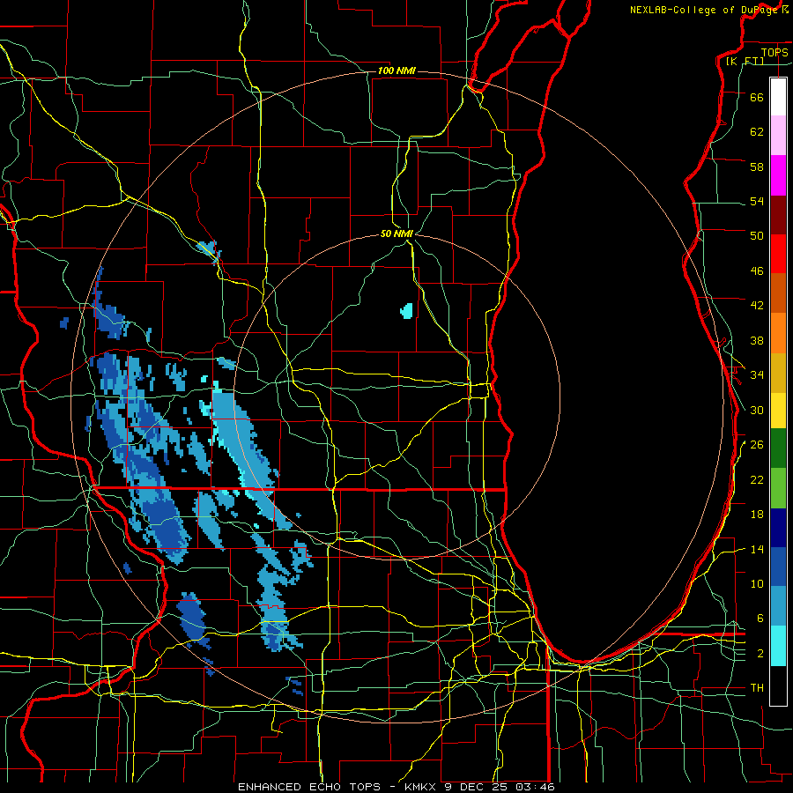The image size is (793, 793).
Task: Click the legend value "10"
Action: pos(757,583)
